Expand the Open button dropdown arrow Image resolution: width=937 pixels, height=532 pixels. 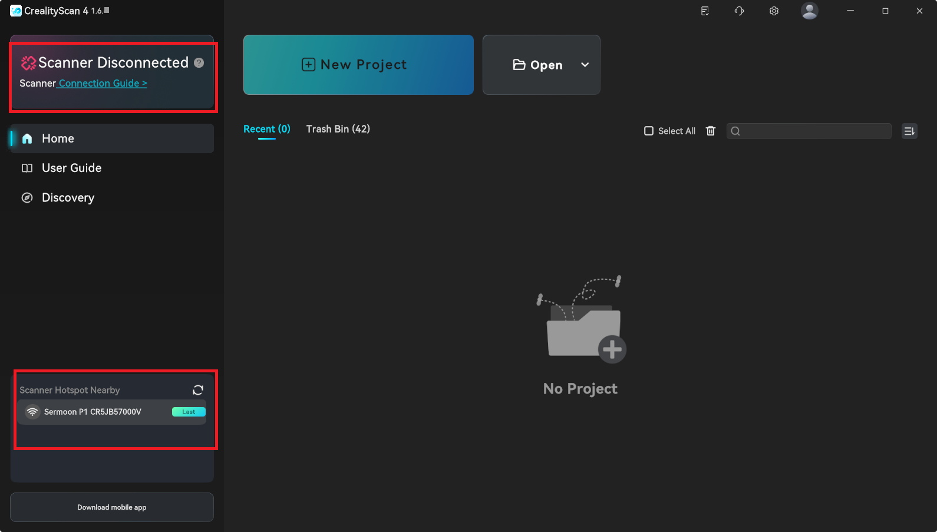(x=585, y=65)
